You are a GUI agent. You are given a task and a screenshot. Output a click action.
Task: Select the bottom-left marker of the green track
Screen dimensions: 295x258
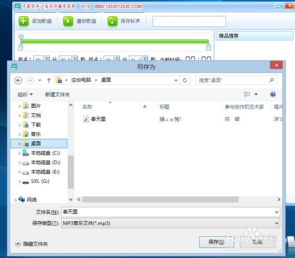pyautogui.click(x=21, y=47)
